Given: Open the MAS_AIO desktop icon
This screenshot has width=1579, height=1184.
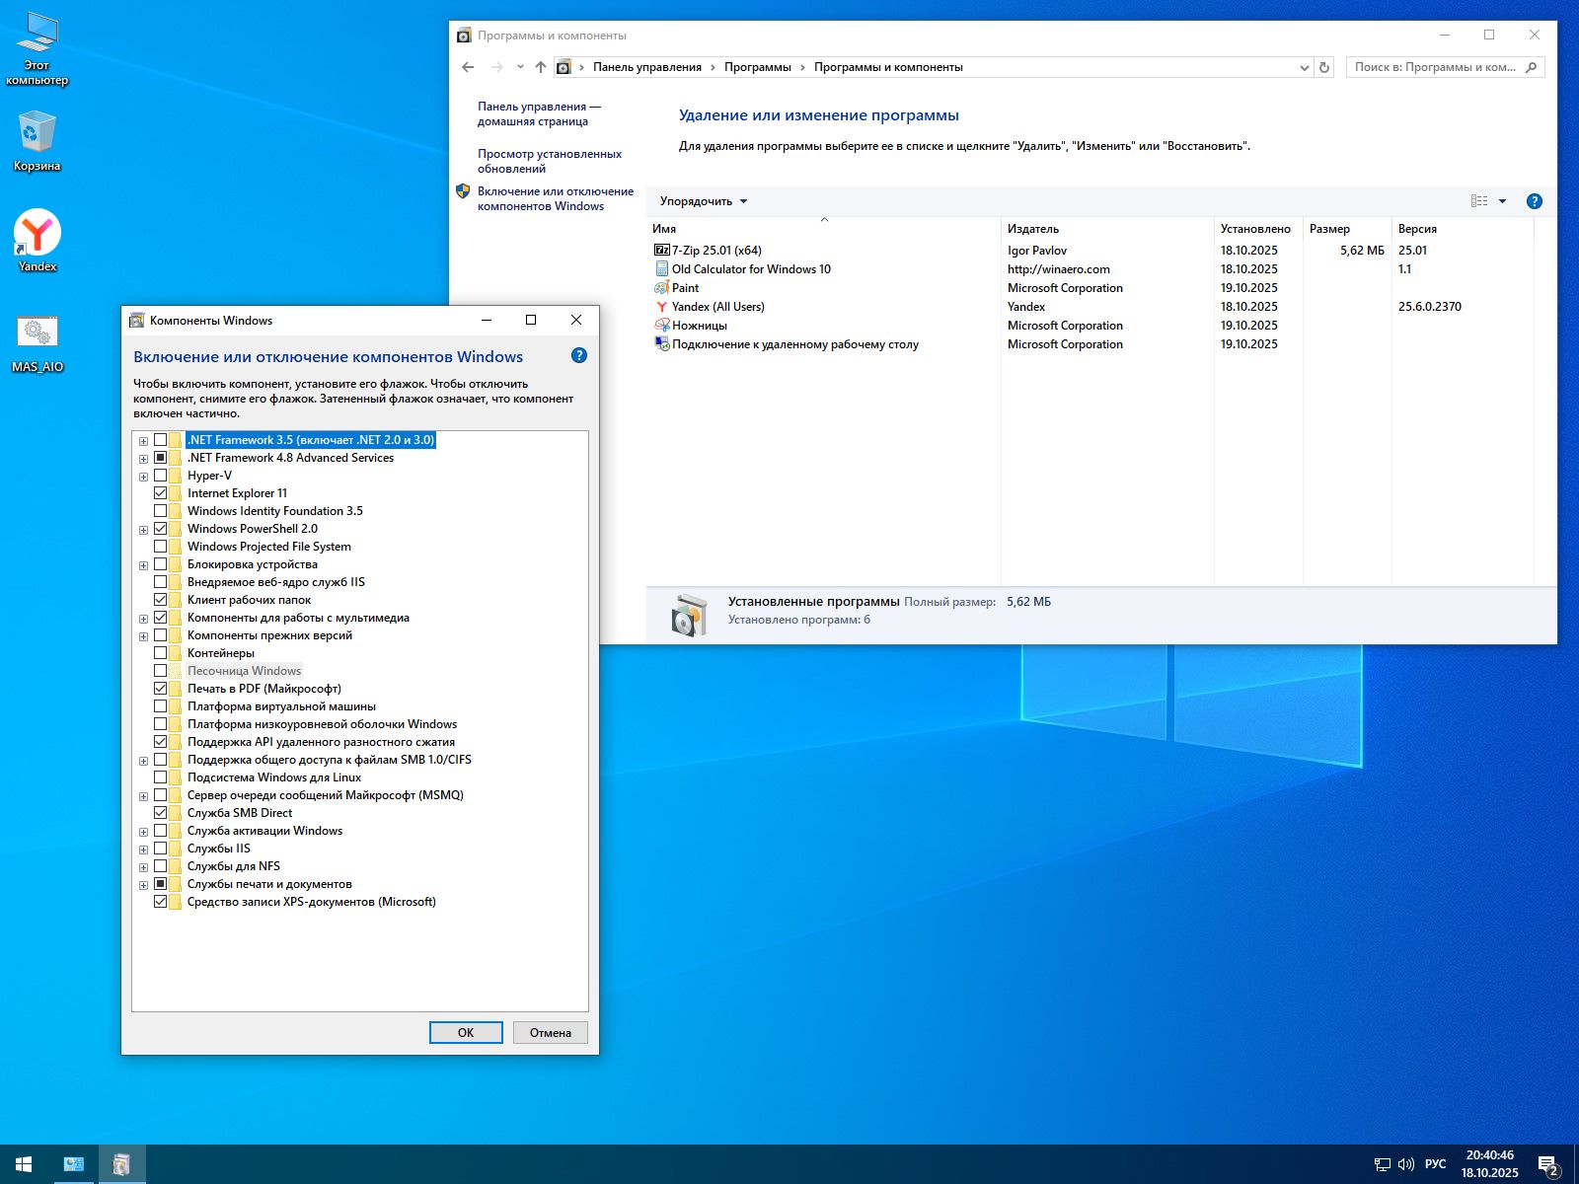Looking at the screenshot, I should (x=38, y=333).
